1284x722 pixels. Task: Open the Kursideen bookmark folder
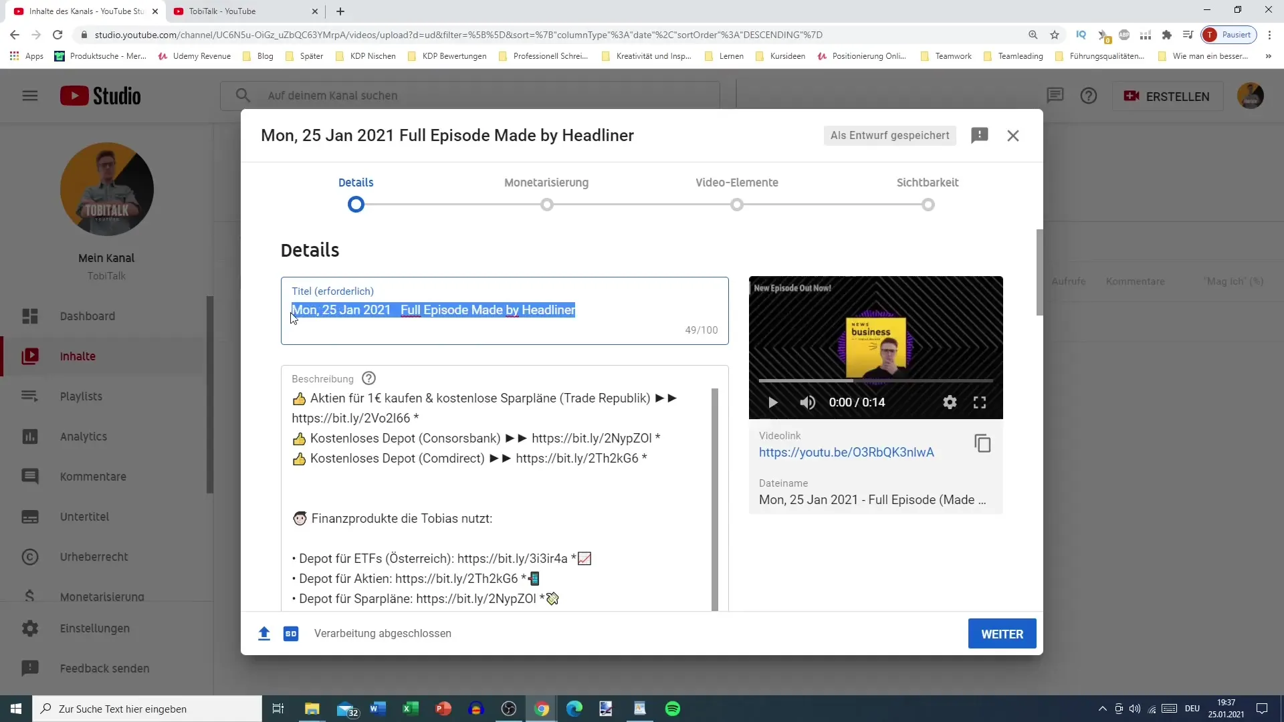point(780,56)
